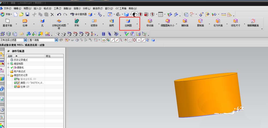Click the 开始 start button

6,14
